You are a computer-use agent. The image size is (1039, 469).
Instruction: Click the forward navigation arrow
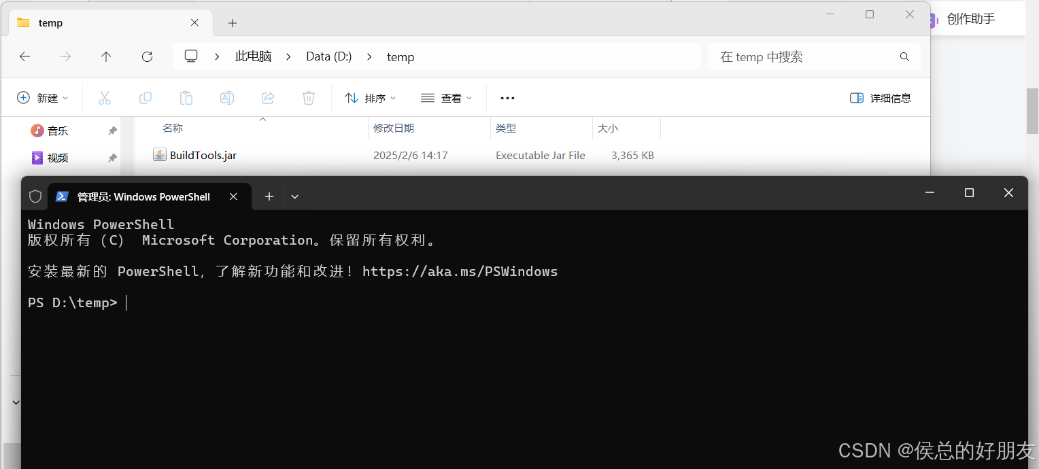[66, 57]
